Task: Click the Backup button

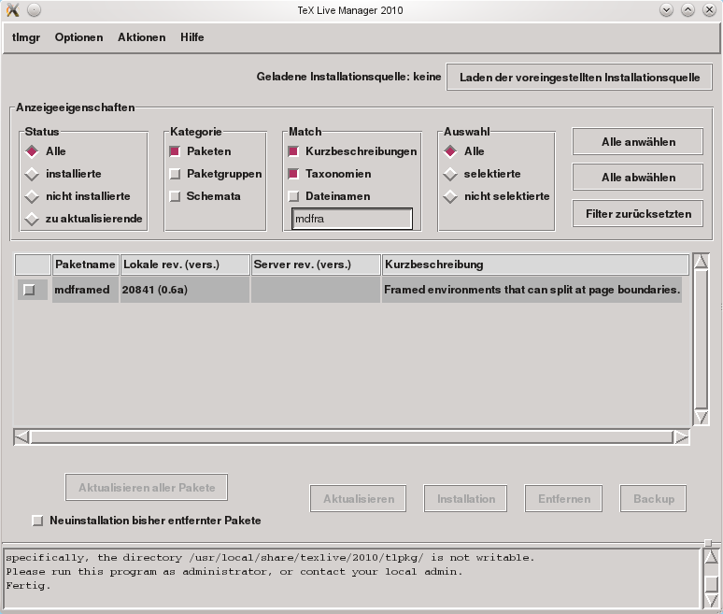Action: (x=653, y=498)
